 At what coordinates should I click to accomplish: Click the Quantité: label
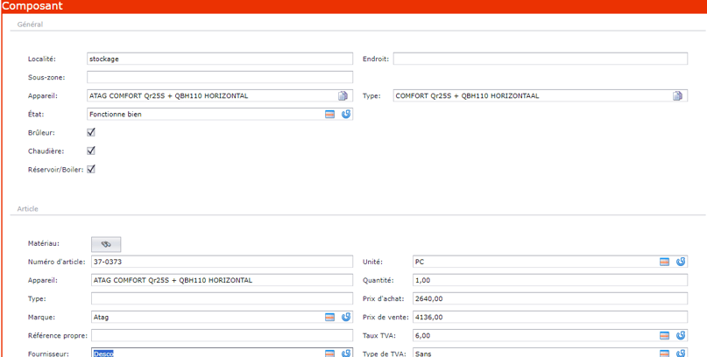tap(378, 281)
